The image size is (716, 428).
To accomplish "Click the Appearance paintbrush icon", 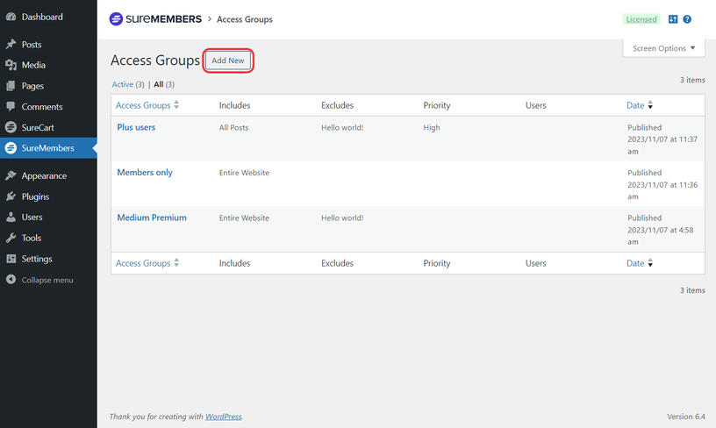I will [x=11, y=175].
